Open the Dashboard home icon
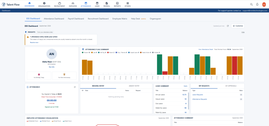The height and width of the screenshot is (126, 269). tap(29, 3)
